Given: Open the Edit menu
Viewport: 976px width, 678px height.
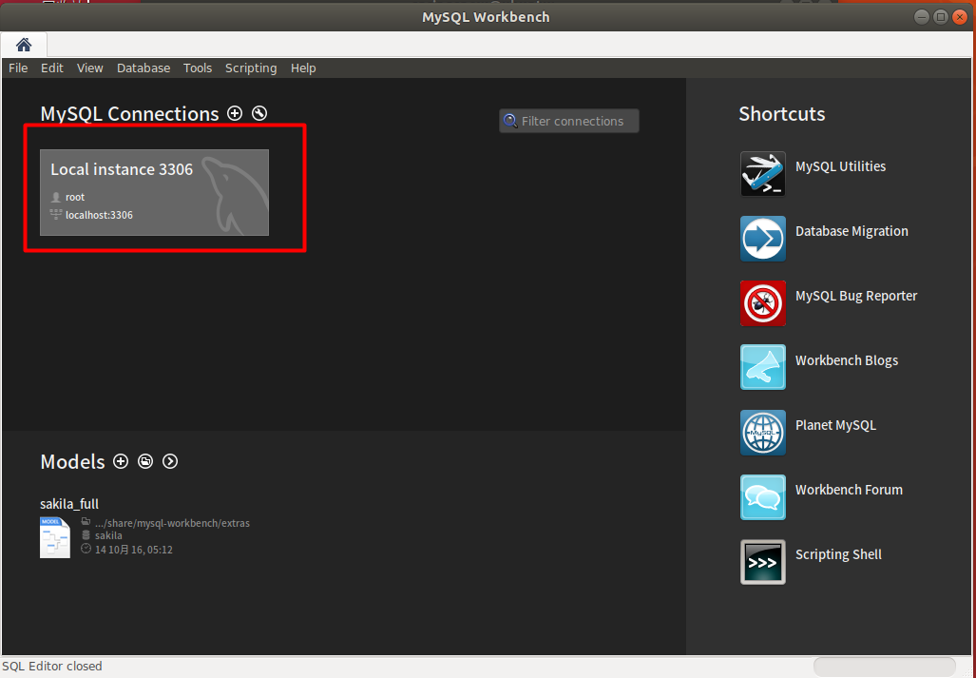Looking at the screenshot, I should tap(51, 68).
